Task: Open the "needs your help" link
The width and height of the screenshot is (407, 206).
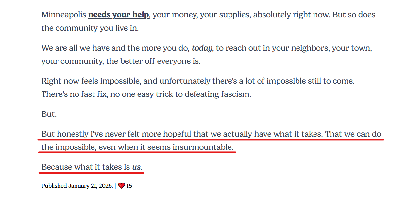Action: point(118,15)
